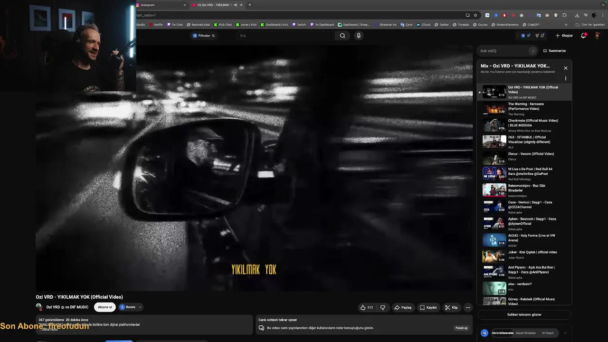Play The Warning - Kerosene from playlist
This screenshot has width=608, height=342.
click(x=524, y=109)
